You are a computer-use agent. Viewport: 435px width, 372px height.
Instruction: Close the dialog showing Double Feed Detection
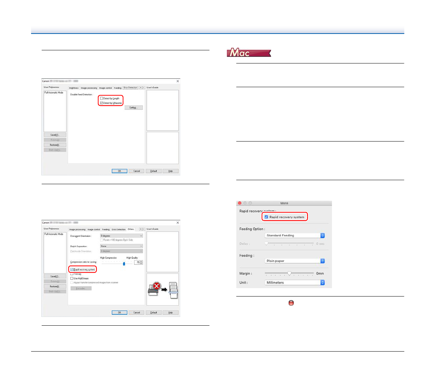178,81
